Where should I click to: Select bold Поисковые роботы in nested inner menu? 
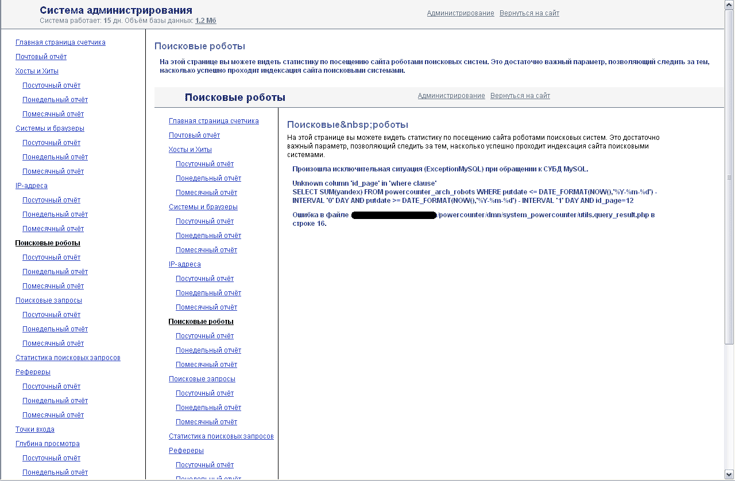pyautogui.click(x=201, y=322)
